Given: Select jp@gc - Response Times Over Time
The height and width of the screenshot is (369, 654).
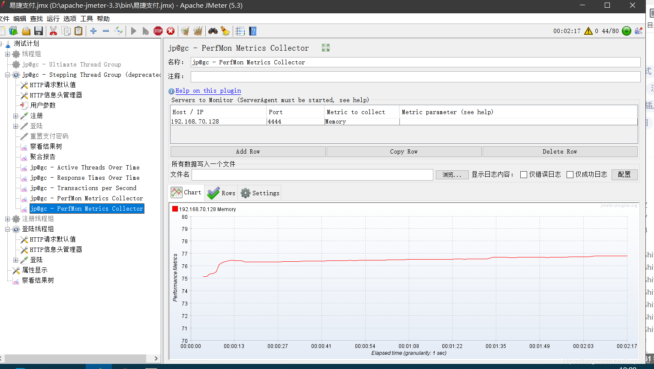Looking at the screenshot, I should click(x=85, y=178).
